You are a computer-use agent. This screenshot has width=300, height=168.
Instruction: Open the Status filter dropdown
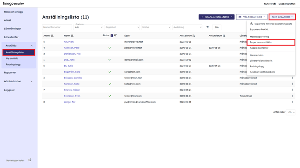point(156,27)
